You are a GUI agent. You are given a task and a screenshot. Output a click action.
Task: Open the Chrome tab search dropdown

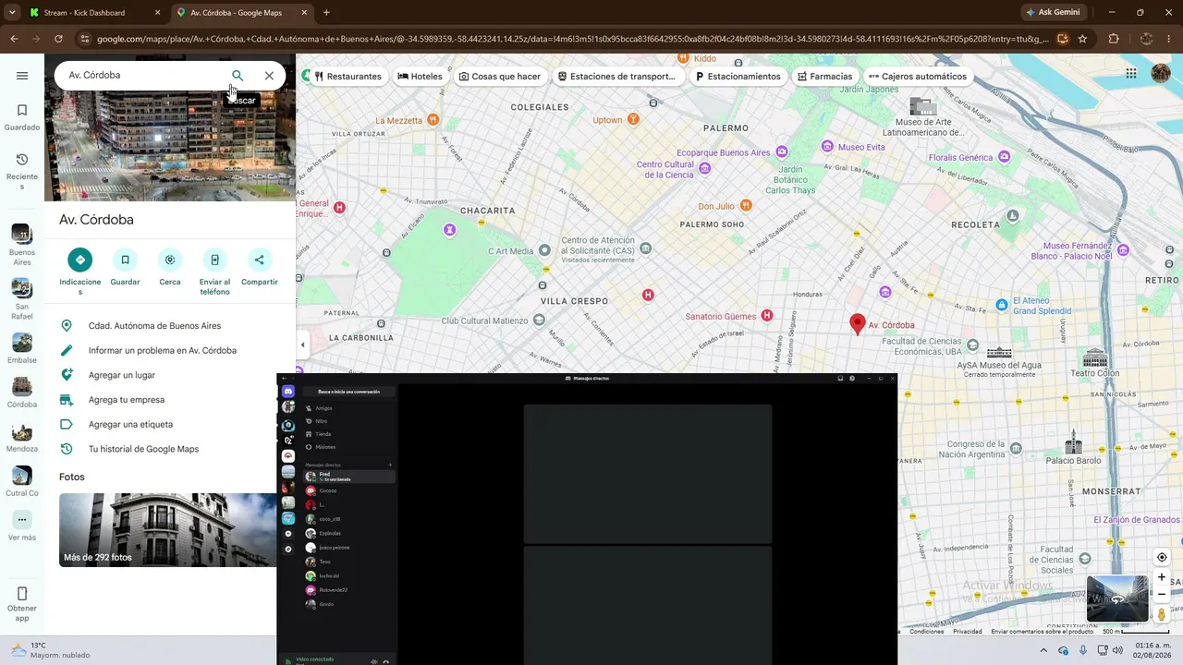pos(12,13)
